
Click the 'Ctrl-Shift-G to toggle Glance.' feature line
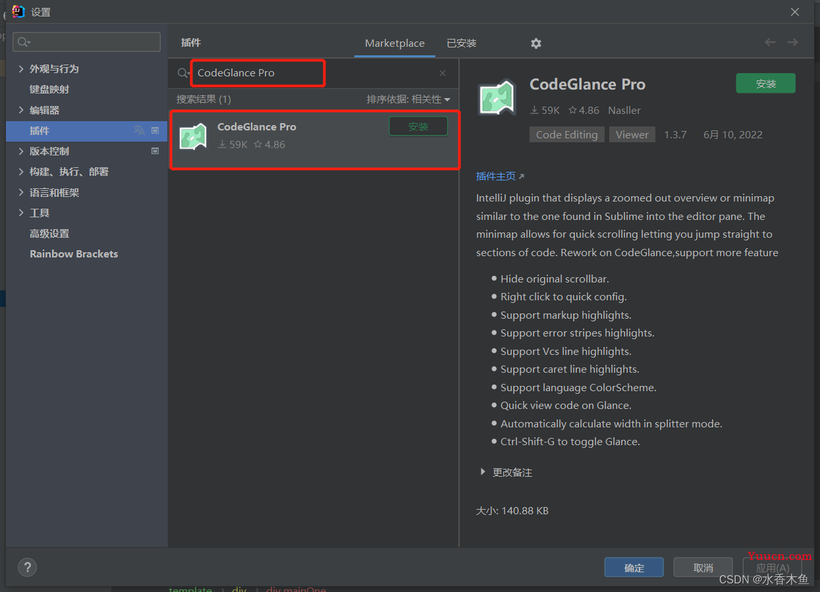point(570,442)
